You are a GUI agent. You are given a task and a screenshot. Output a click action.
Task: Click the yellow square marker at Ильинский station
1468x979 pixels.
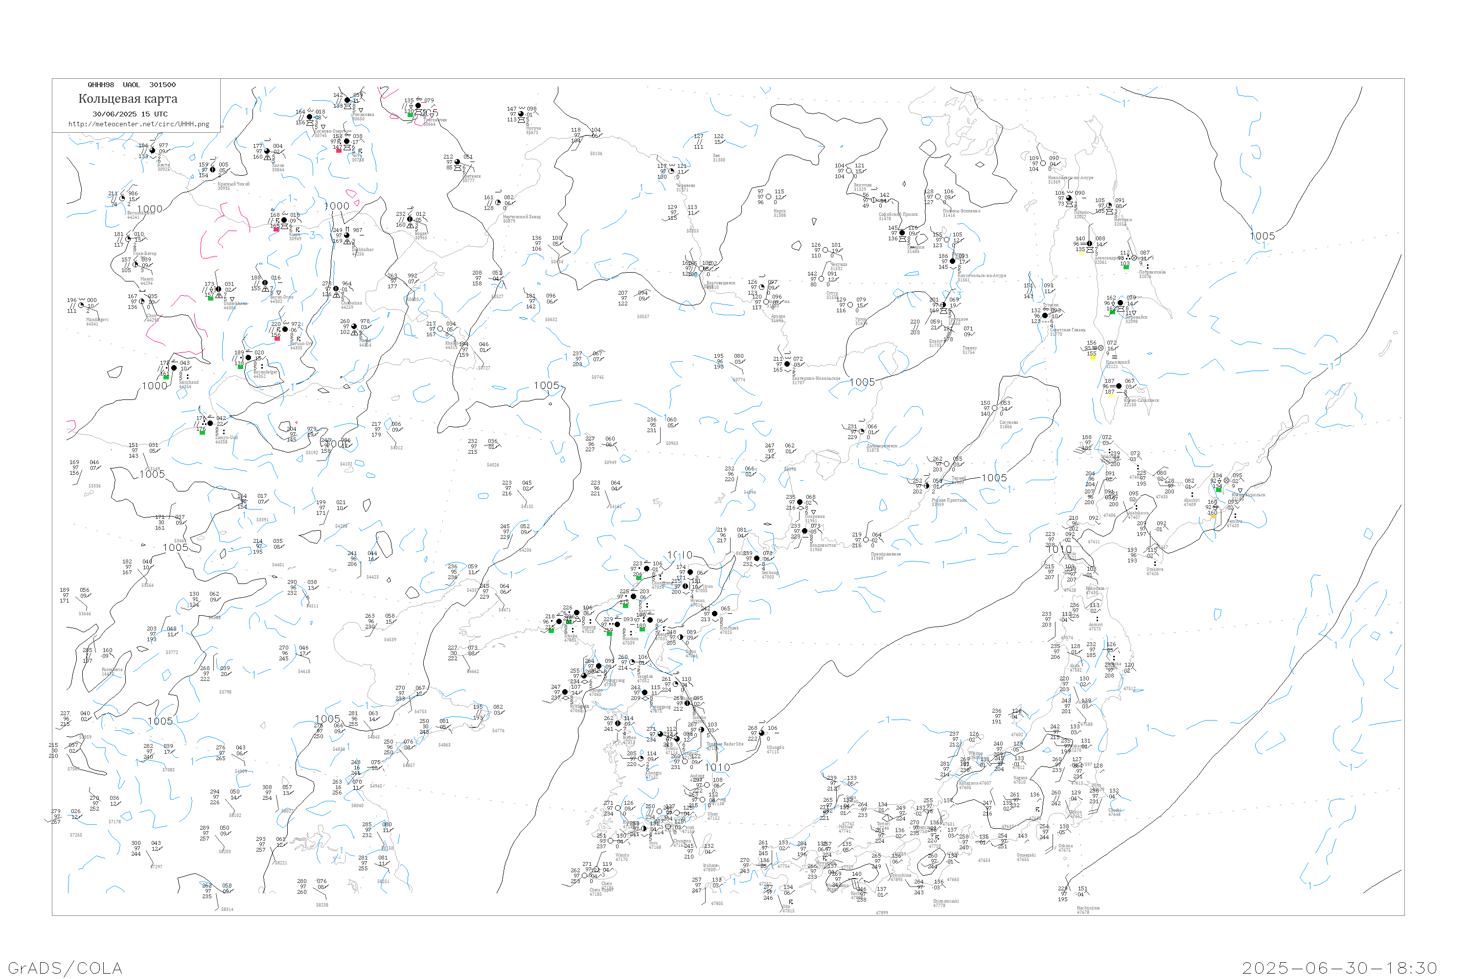coord(1092,357)
